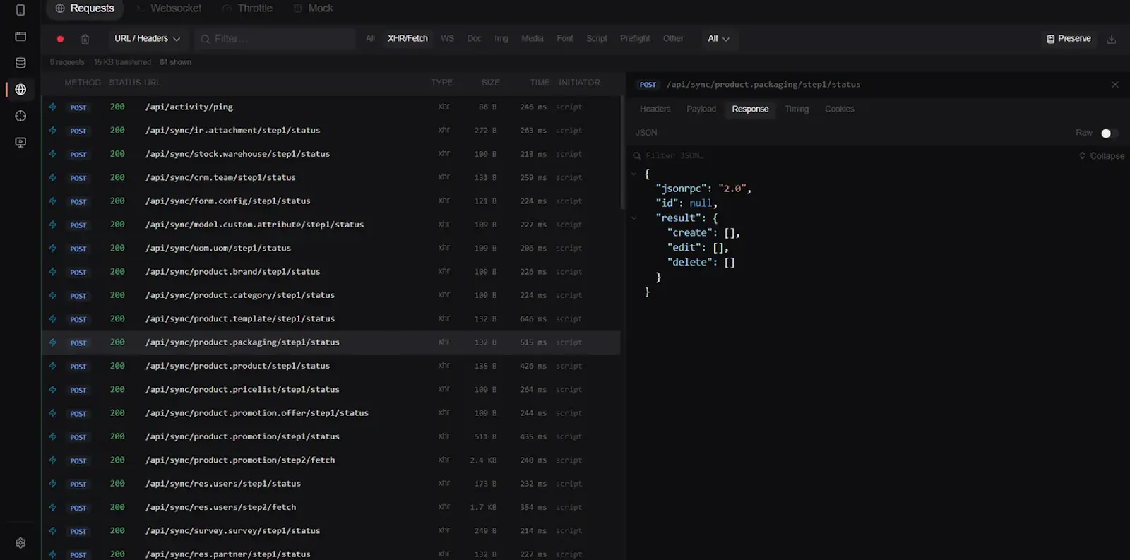This screenshot has width=1130, height=560.
Task: Close the request details panel
Action: click(x=1114, y=85)
